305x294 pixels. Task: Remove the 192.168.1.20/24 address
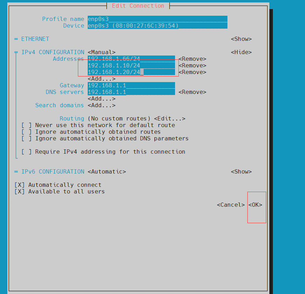pos(192,72)
